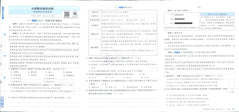This screenshot has height=112, width=239.
Task: Click the chart caption 2024年浙江人计划春节旅行目的地前三名
Action: (182, 28)
